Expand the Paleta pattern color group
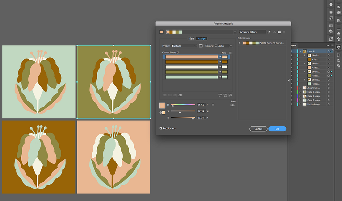The width and height of the screenshot is (342, 201). pos(239,43)
